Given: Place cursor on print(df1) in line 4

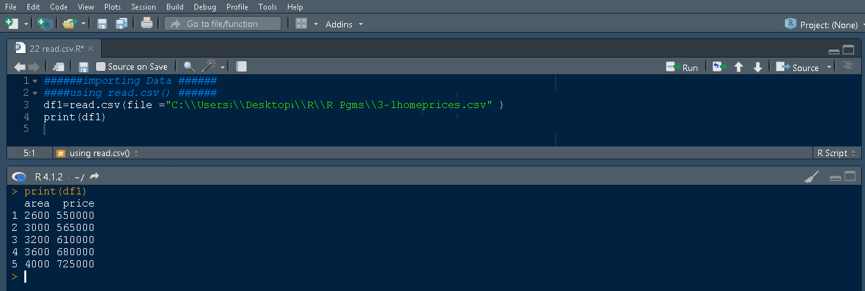Looking at the screenshot, I should coord(74,117).
